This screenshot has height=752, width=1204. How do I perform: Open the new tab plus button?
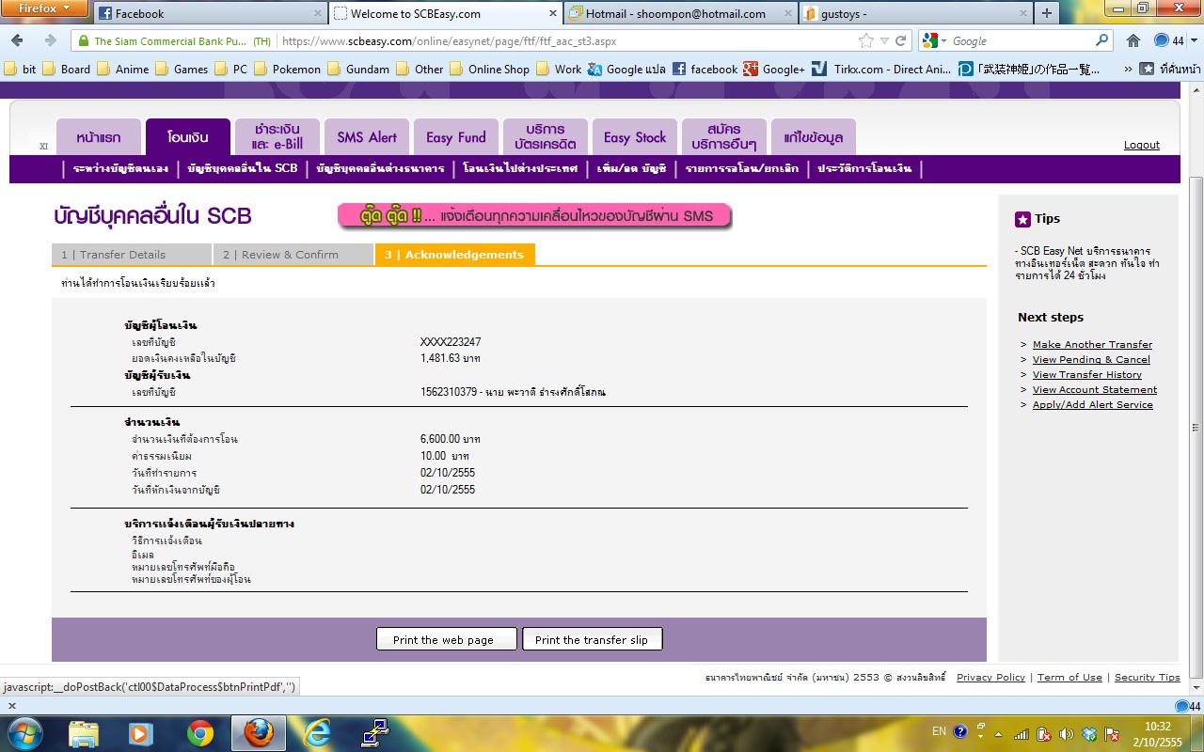point(1046,13)
